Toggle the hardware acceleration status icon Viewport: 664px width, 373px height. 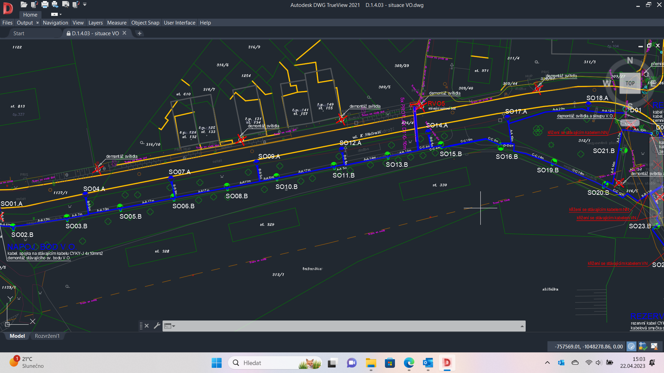(631, 346)
